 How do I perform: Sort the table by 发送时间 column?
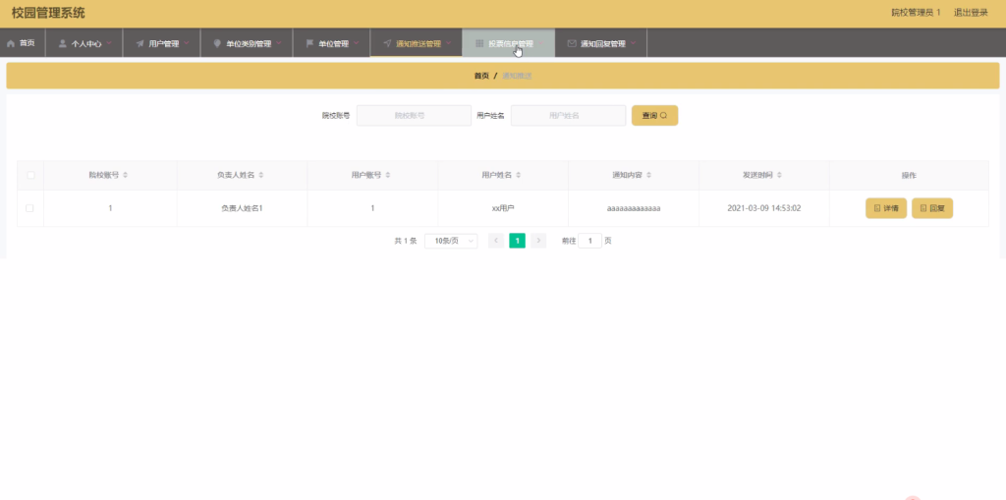click(780, 175)
